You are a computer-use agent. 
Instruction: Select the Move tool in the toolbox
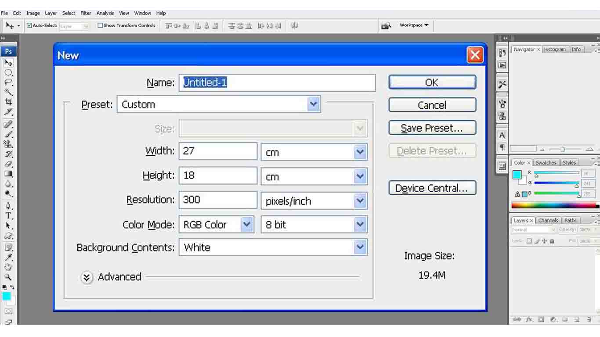tap(8, 63)
